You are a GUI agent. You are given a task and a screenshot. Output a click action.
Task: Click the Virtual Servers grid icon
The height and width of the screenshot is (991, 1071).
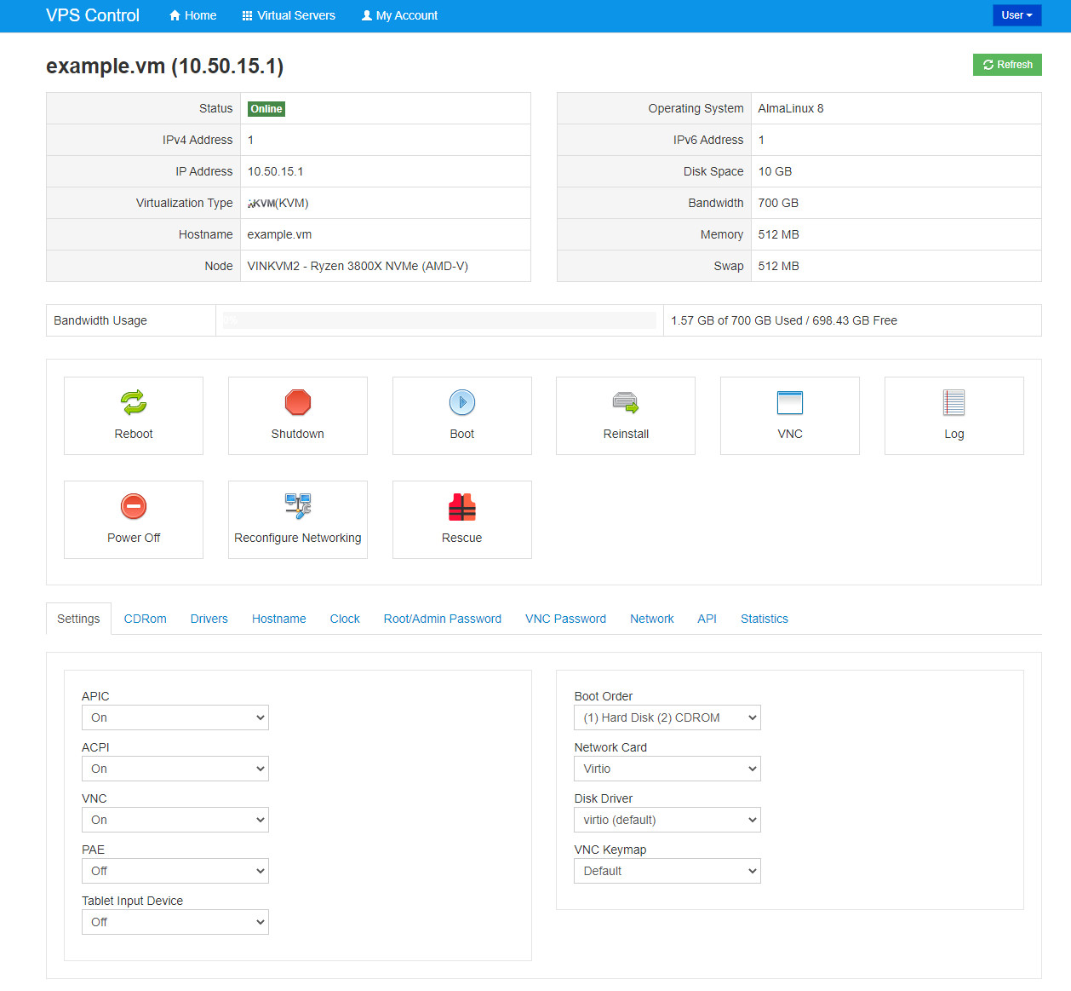[248, 15]
